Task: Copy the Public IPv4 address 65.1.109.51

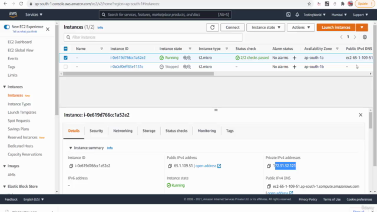Action: pyautogui.click(x=170, y=166)
